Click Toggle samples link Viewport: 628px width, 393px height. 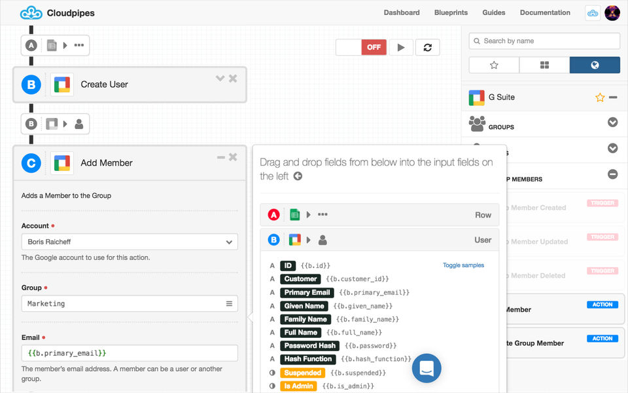tap(463, 265)
